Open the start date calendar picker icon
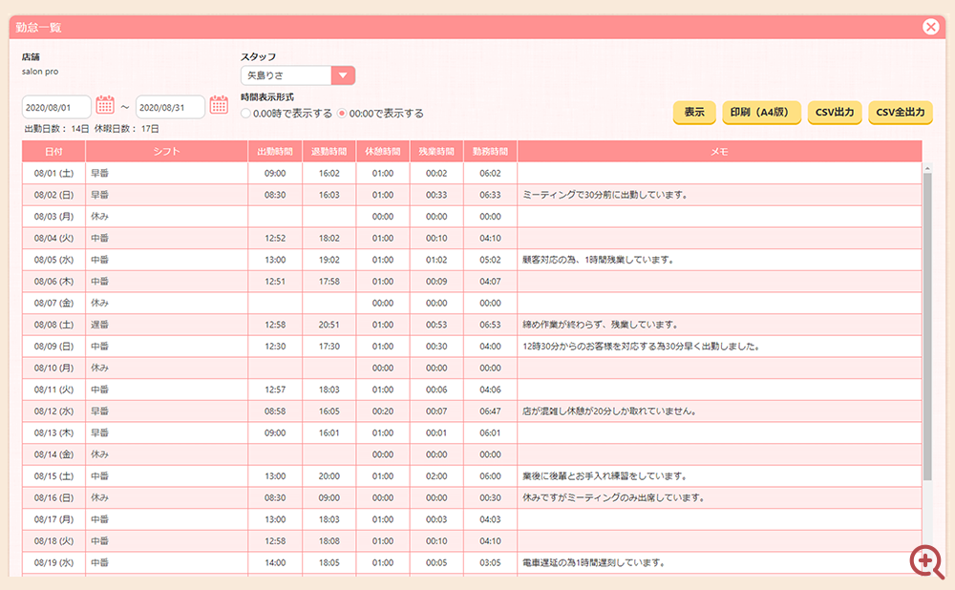The image size is (955, 590). click(x=105, y=105)
